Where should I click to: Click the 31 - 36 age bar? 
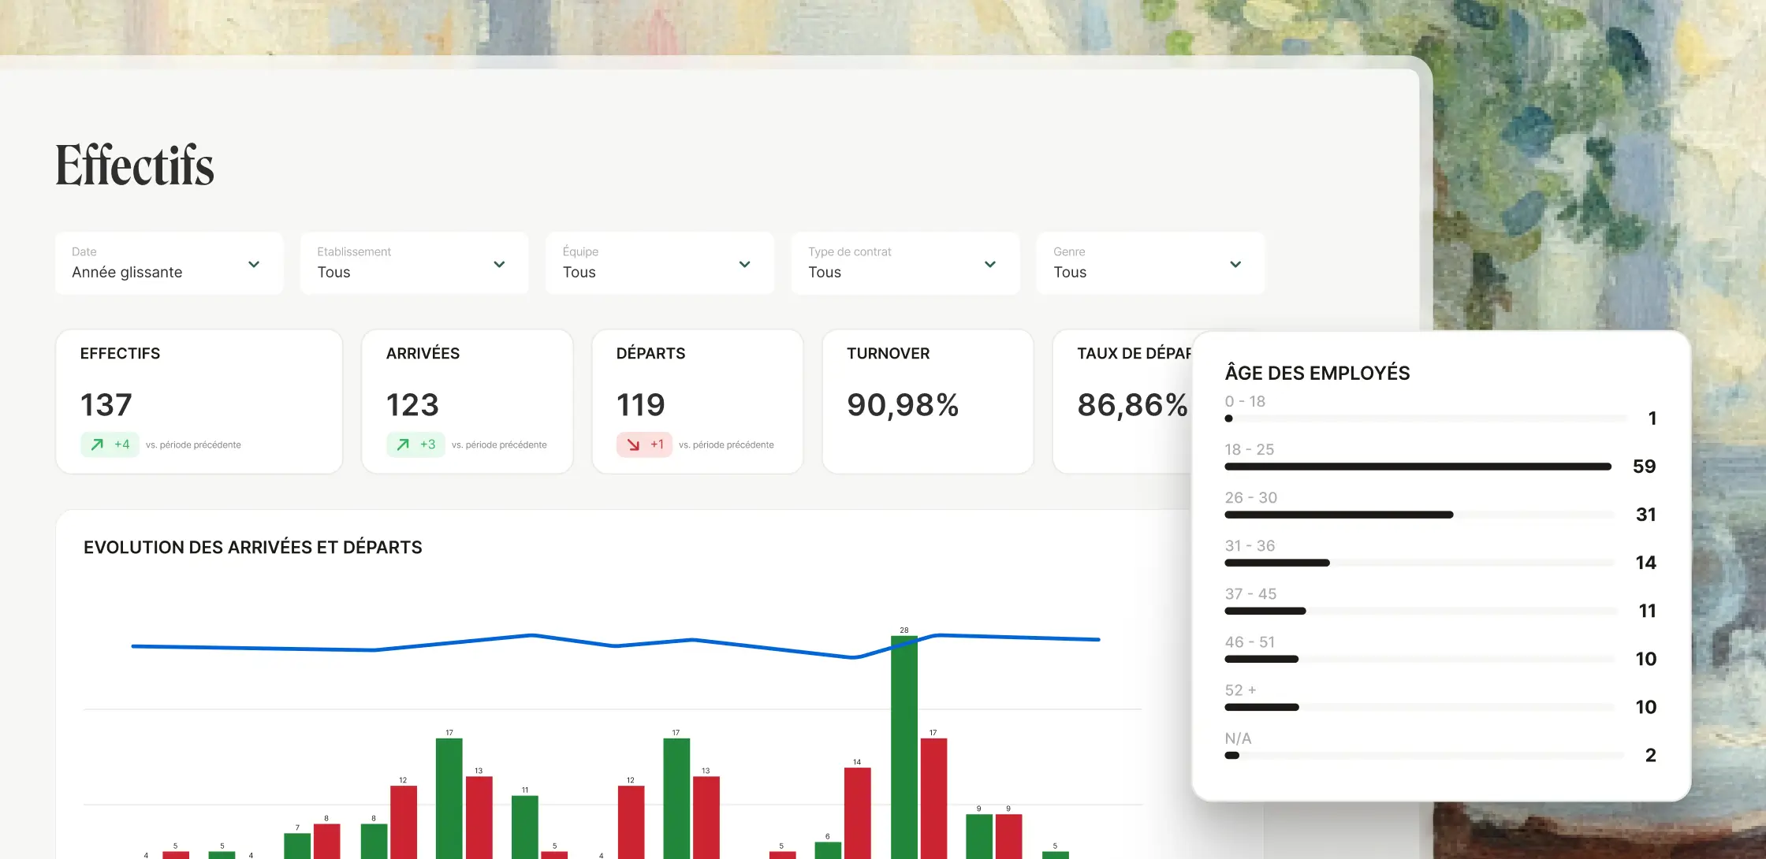point(1276,563)
